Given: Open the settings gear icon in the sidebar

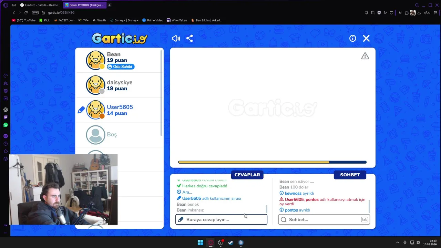Looking at the screenshot, I should (x=6, y=159).
